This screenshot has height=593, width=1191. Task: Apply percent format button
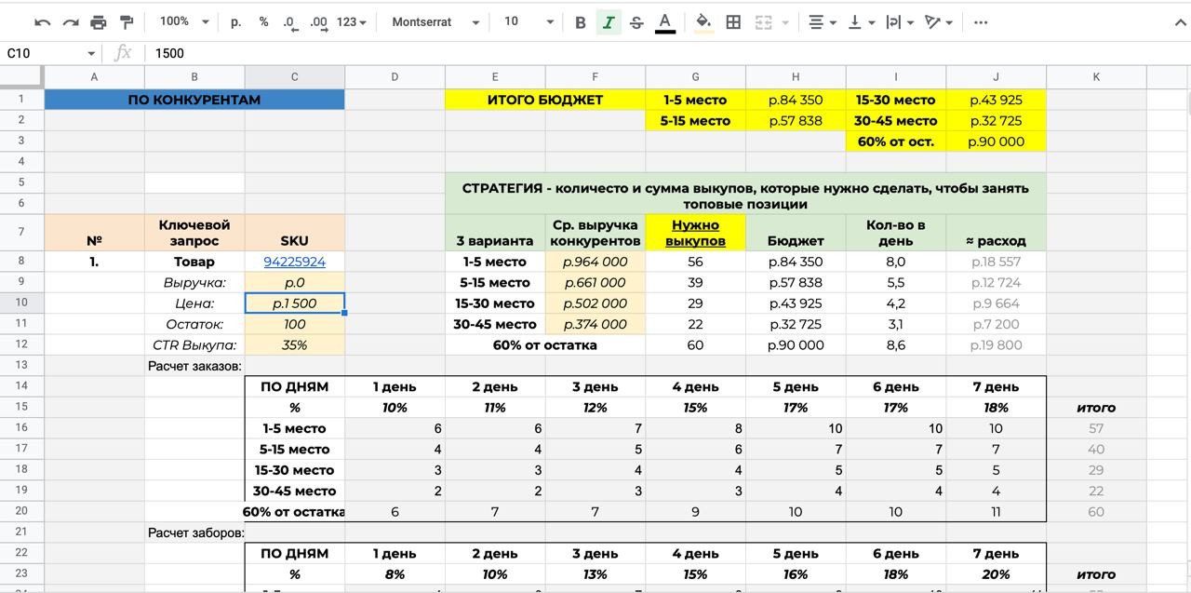tap(264, 21)
